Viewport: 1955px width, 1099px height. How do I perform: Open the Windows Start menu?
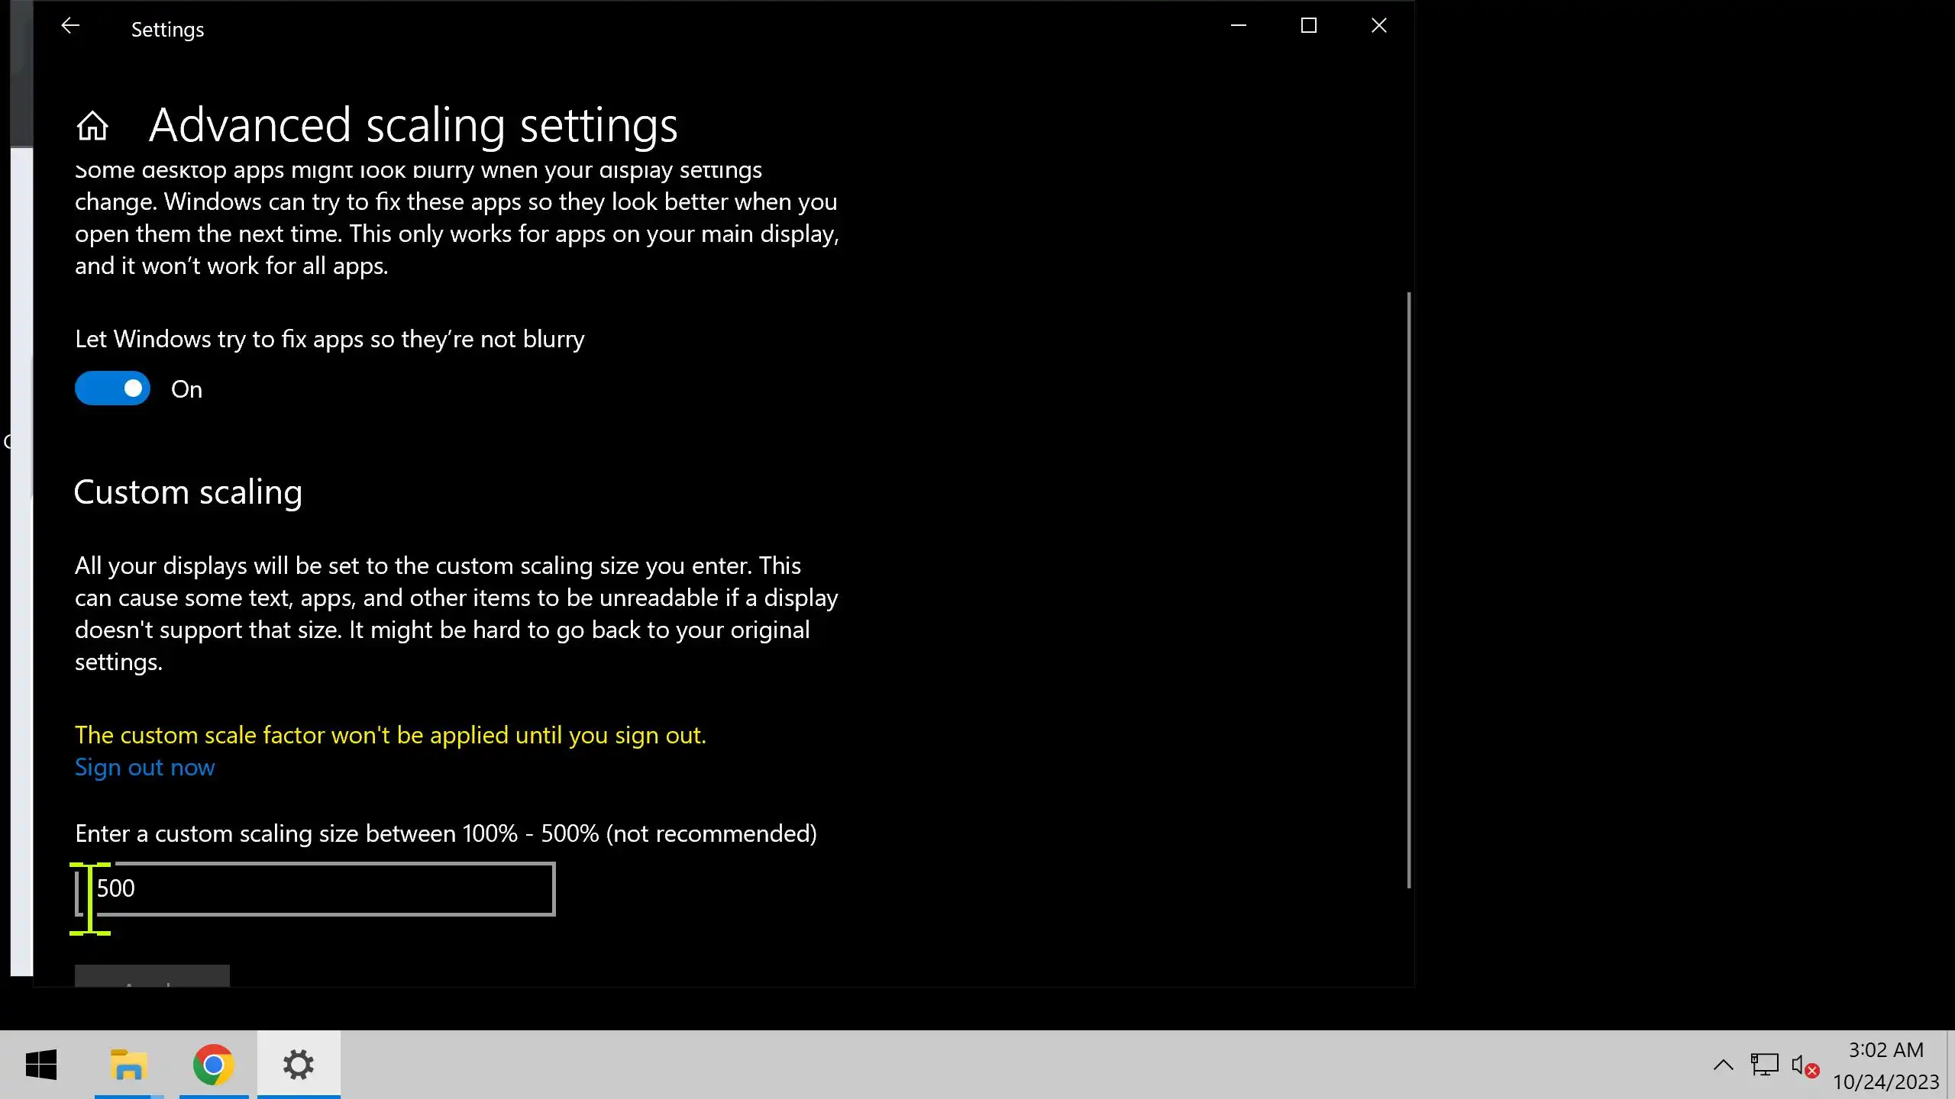tap(41, 1065)
